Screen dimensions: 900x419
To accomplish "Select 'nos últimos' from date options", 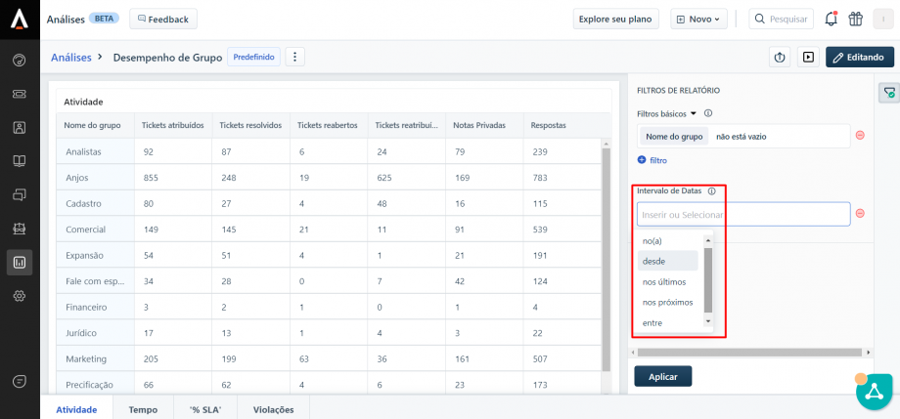I will tap(664, 281).
